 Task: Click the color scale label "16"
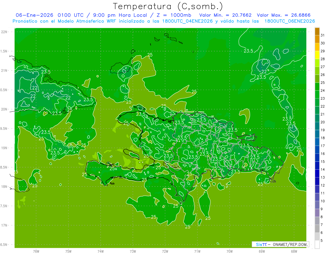pyautogui.click(x=323, y=154)
